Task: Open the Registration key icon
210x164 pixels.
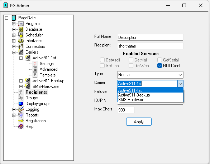Action: click(21, 121)
